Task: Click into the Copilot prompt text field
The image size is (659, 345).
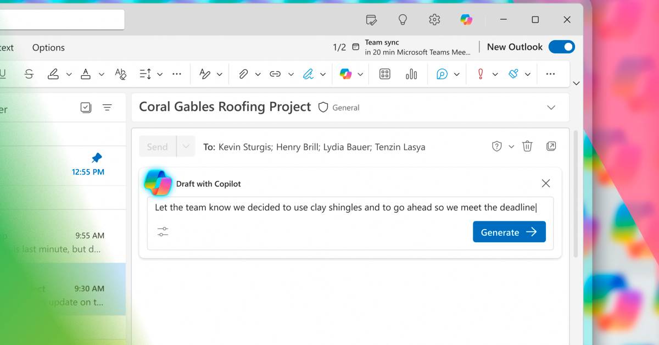Action: click(345, 208)
